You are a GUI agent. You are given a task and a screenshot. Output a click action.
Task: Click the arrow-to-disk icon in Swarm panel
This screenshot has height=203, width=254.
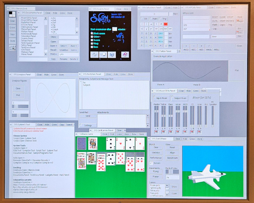tap(103, 55)
